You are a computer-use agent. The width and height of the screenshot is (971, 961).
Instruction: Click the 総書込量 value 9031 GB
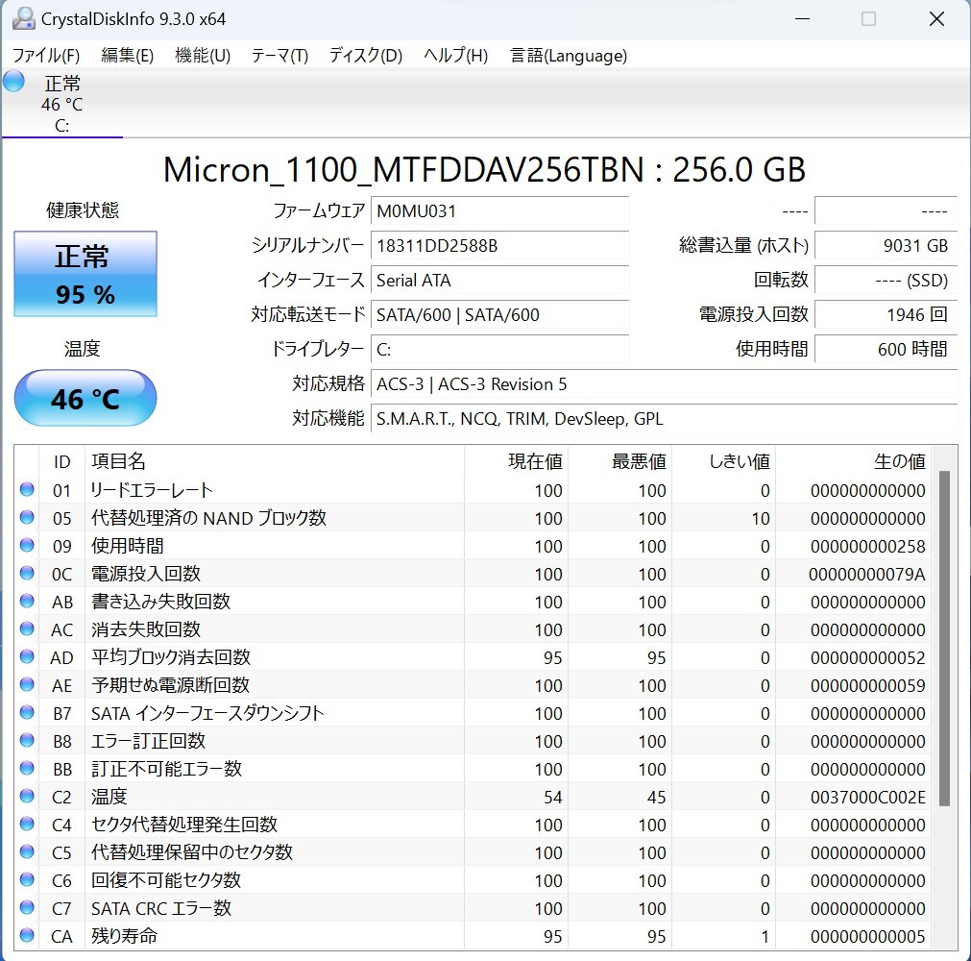click(x=886, y=245)
